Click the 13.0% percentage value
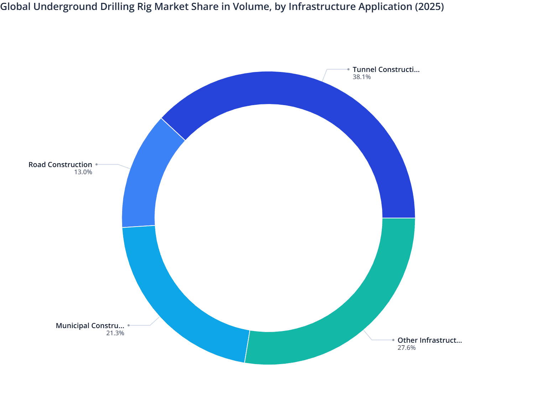Image resolution: width=537 pixels, height=399 pixels. tap(83, 172)
